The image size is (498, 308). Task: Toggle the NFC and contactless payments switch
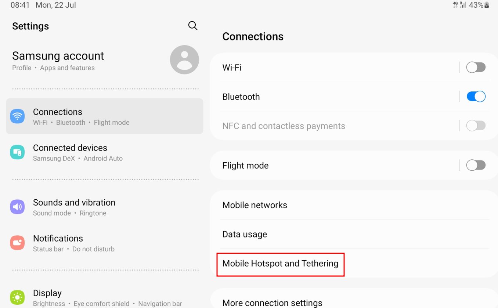[x=476, y=126]
